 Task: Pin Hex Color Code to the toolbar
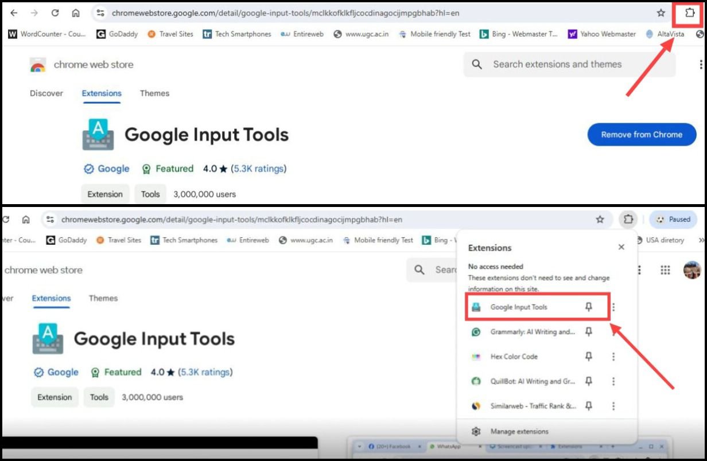588,357
